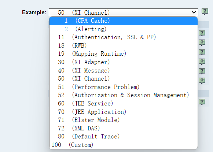The image size is (213, 152).
Task: Pick the 40 (XI Message) option
Action: [124, 70]
